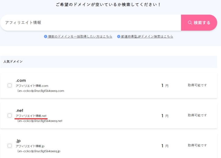Click heading ご希望のドメインが空いているか検索してください

(x=108, y=5)
